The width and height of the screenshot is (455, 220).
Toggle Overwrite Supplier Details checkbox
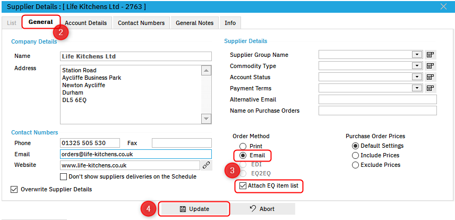point(14,189)
